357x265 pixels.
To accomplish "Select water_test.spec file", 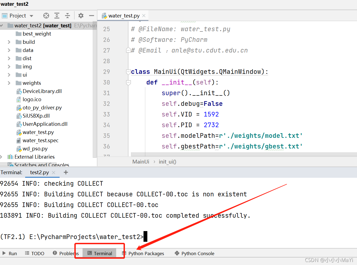I will click(x=40, y=140).
